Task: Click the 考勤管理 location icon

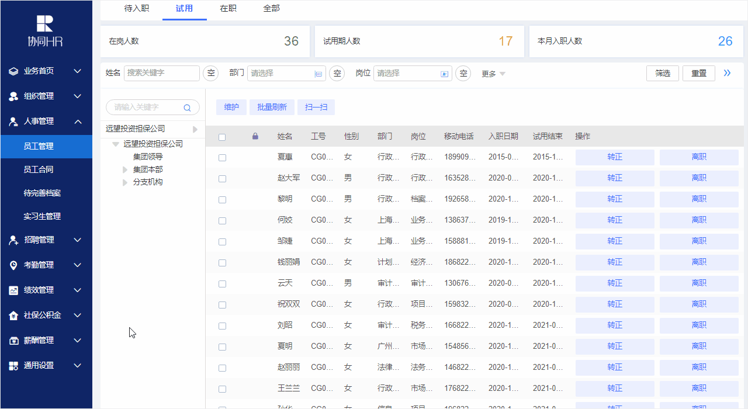Action: tap(13, 265)
